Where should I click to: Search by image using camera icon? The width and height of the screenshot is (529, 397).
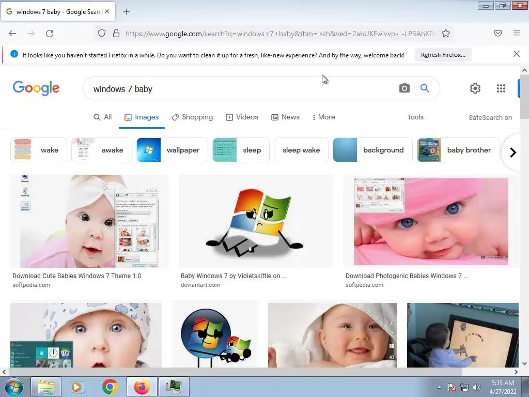click(x=404, y=88)
